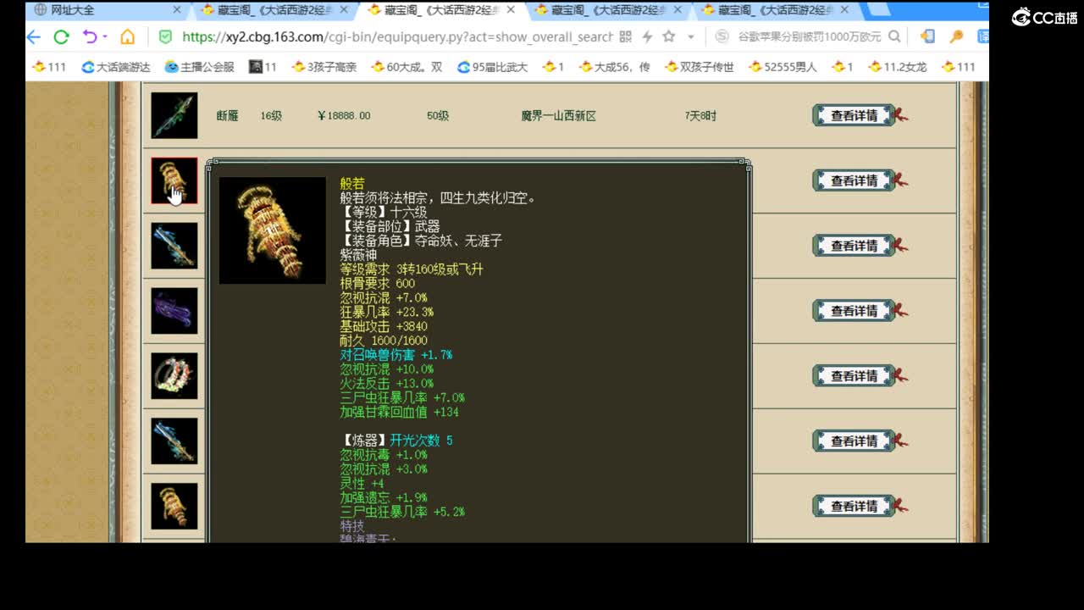1084x610 pixels.
Task: Click 查看详情 in the 断雁 row
Action: tap(854, 115)
